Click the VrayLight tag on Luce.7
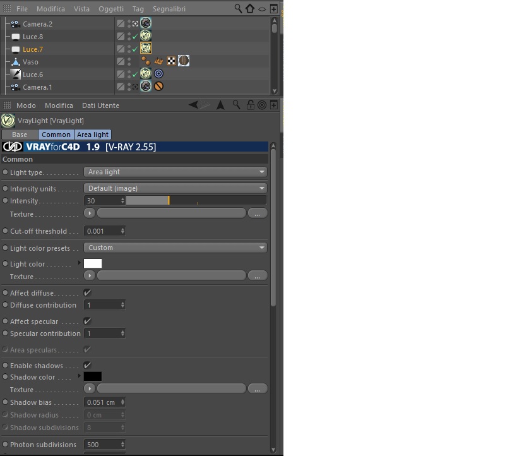517x456 pixels. tap(146, 48)
